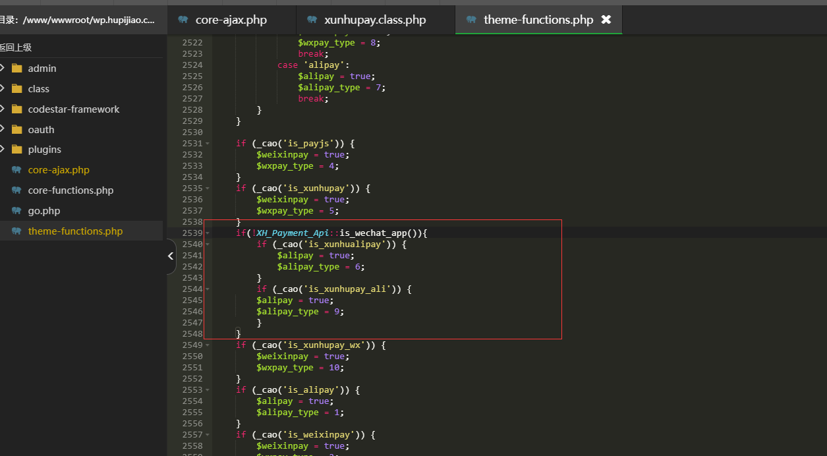
Task: Fold code block at line 2539
Action: click(x=208, y=233)
